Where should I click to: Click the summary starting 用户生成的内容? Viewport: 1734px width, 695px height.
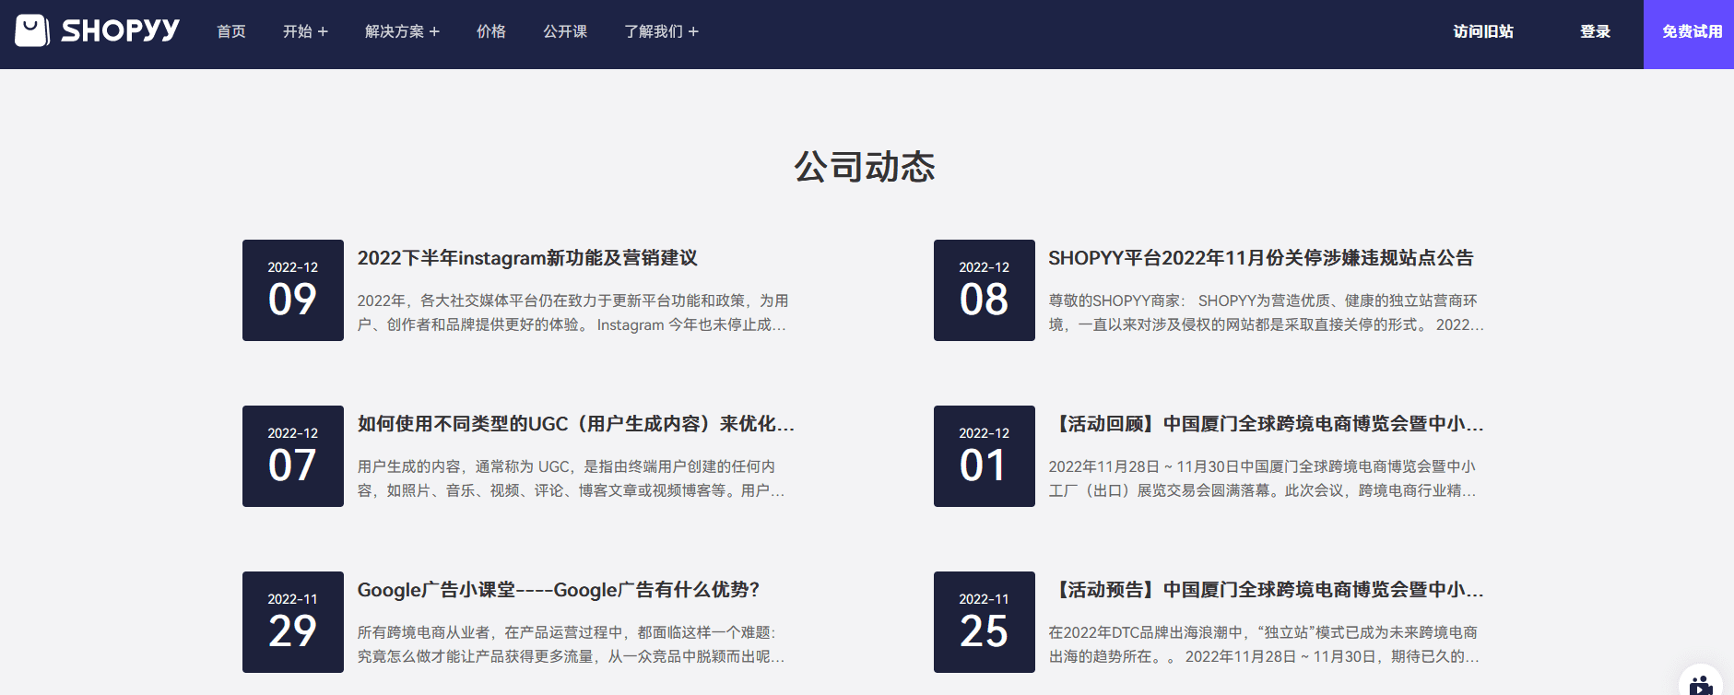click(572, 478)
